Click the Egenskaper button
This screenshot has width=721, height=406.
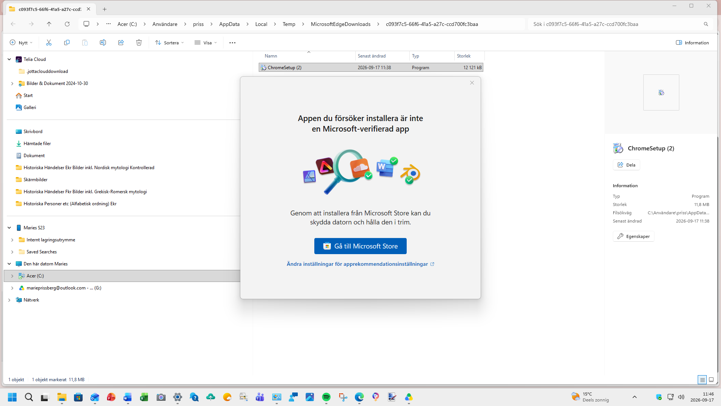click(x=634, y=236)
